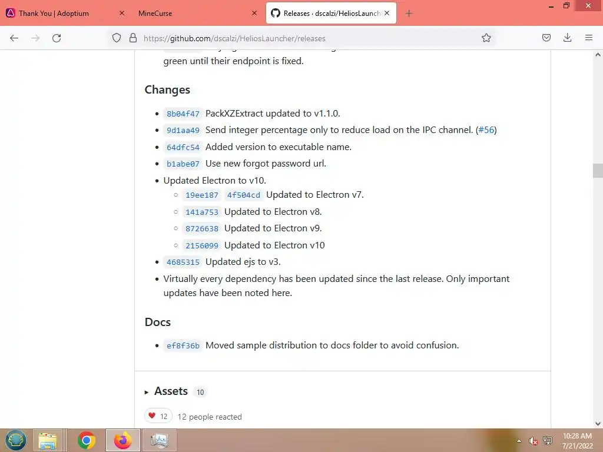
Task: Close the MineCurse tab
Action: (254, 13)
